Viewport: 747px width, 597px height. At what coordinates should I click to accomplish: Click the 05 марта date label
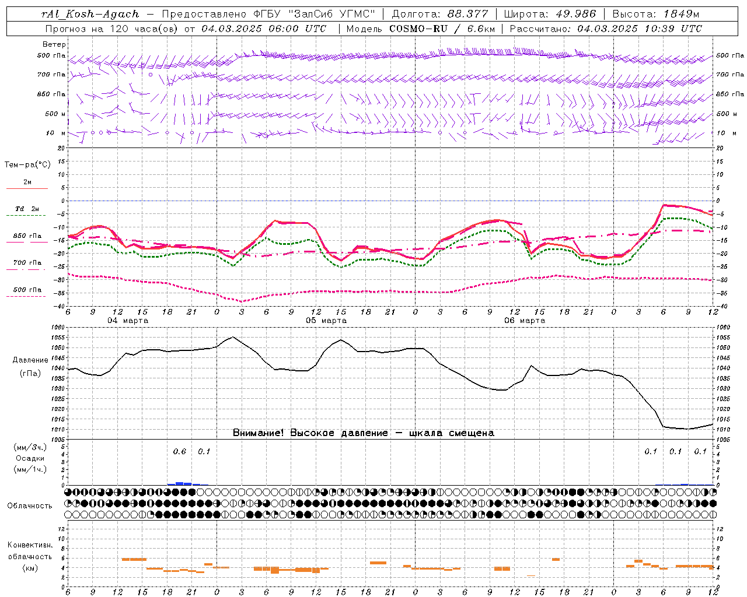pyautogui.click(x=326, y=321)
